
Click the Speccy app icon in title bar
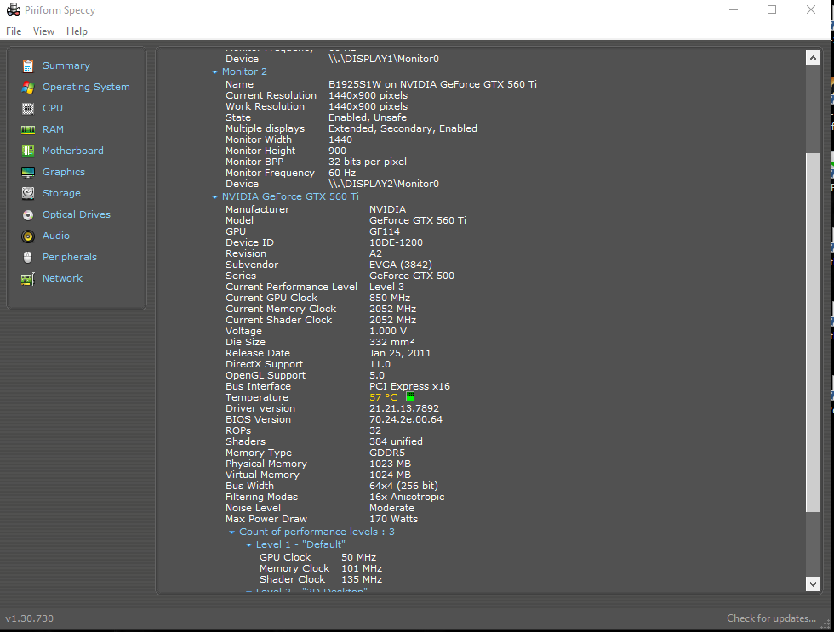click(x=13, y=10)
